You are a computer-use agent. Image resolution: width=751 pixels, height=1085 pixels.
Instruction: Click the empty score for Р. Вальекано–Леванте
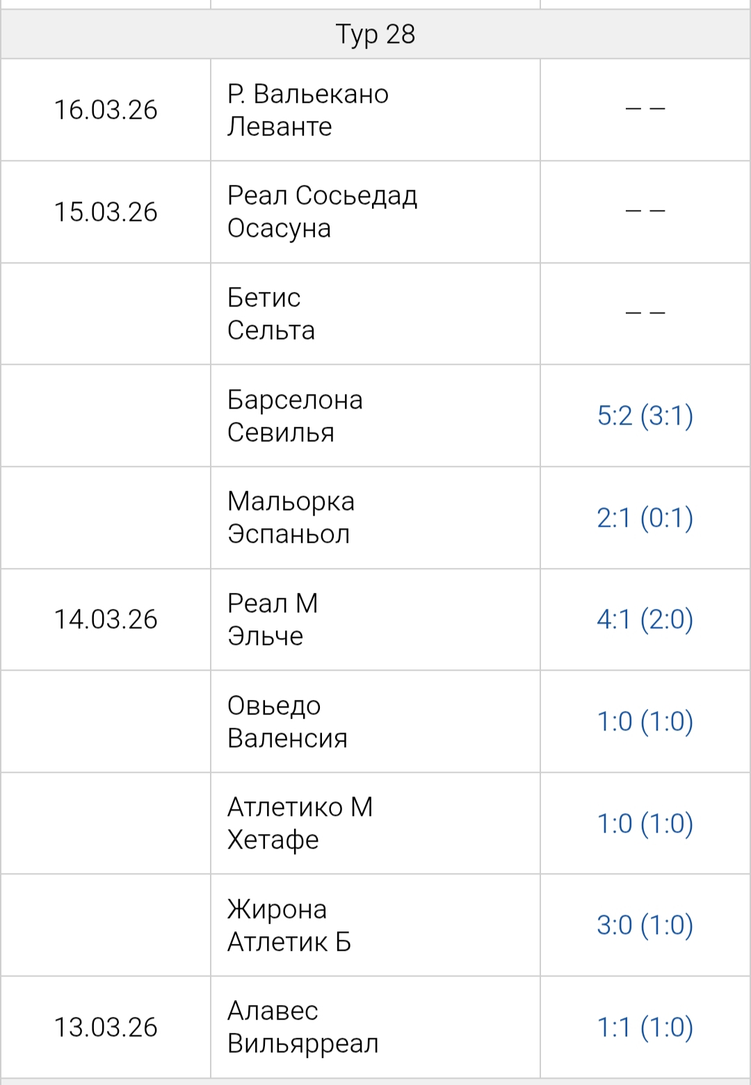pos(645,109)
